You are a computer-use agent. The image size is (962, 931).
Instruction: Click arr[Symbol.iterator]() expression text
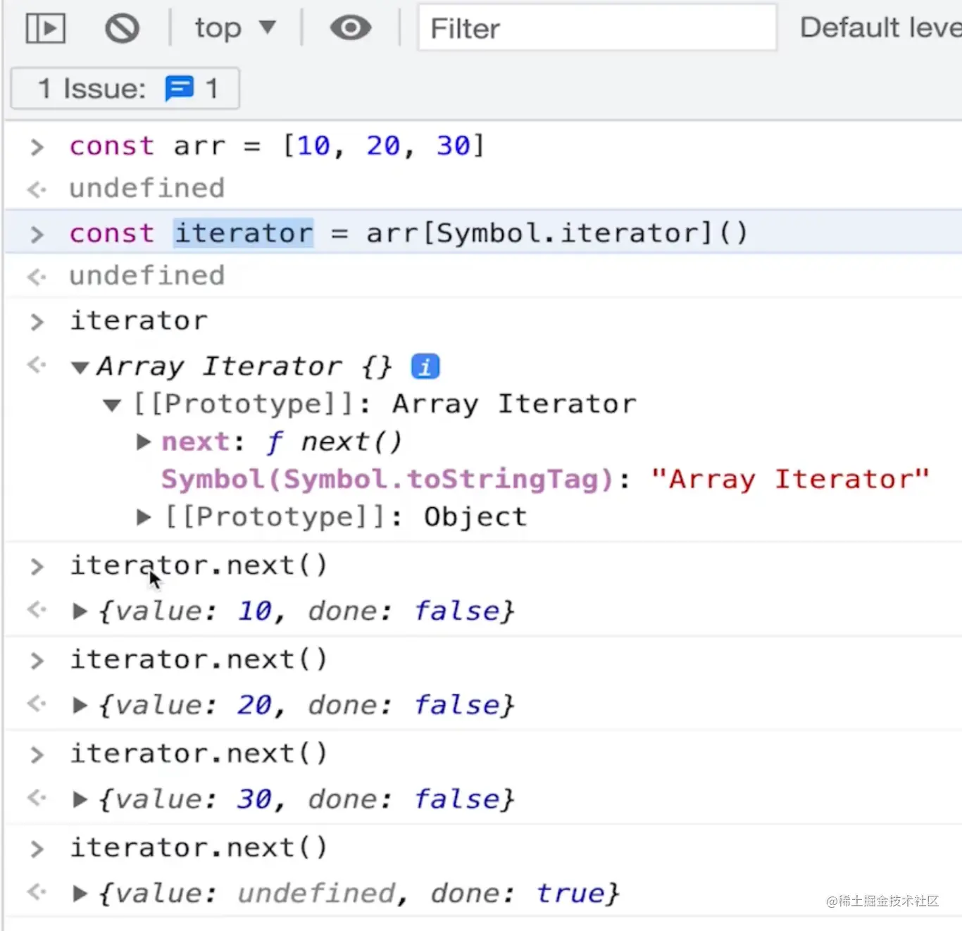tap(557, 233)
